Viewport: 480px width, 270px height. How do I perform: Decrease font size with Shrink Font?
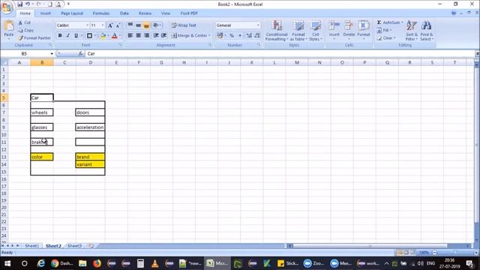coord(118,25)
